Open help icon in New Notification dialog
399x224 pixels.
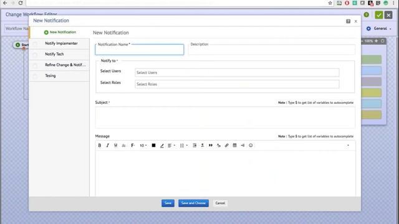(348, 21)
